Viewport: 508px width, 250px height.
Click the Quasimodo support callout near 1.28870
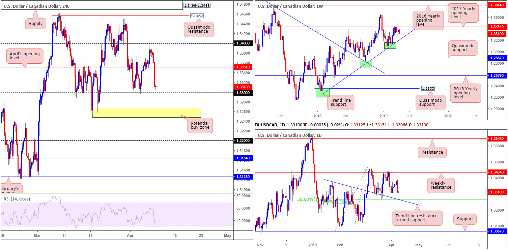pyautogui.click(x=463, y=48)
